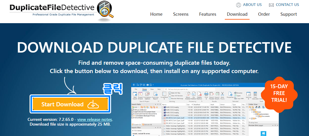
Task: Click the DuplicateFileDetective magnifier logo
Action: tap(105, 10)
